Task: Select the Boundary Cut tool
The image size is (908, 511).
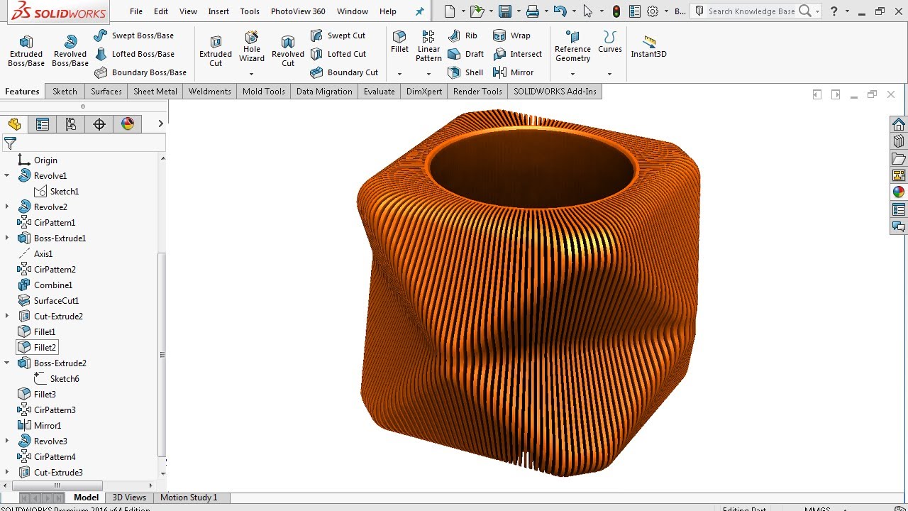Action: coord(345,72)
